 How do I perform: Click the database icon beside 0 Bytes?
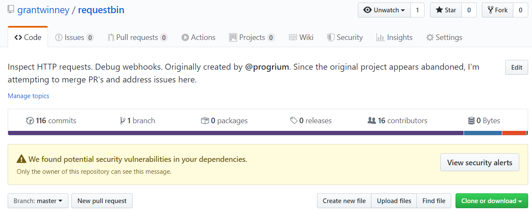coord(471,121)
